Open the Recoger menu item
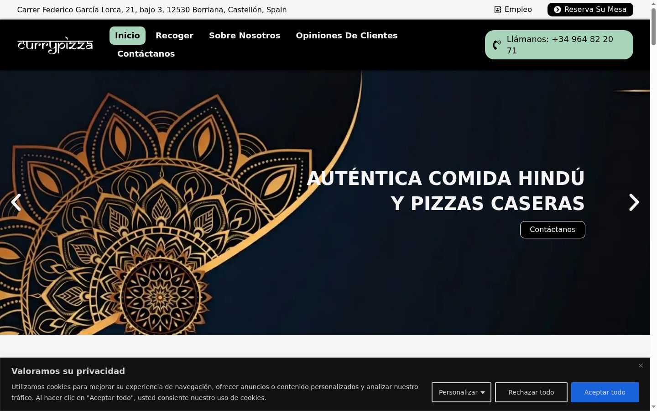This screenshot has height=411, width=657. (x=174, y=36)
